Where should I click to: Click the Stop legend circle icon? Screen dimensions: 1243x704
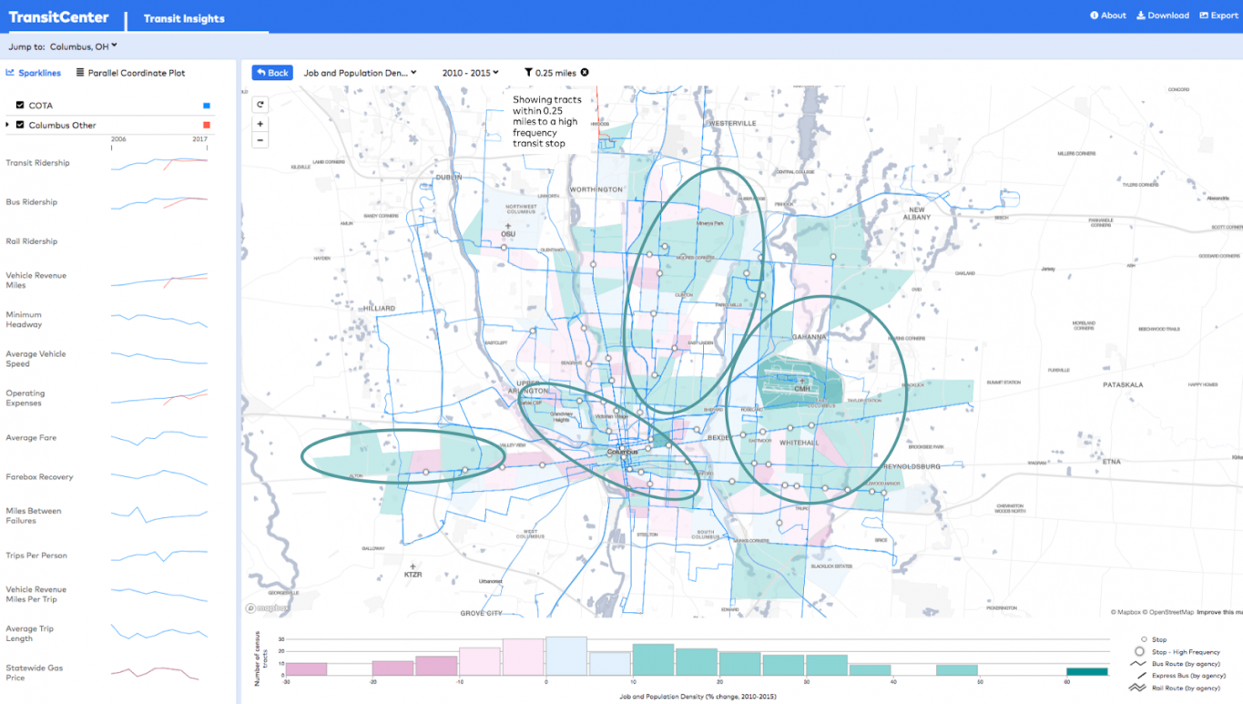coord(1144,640)
